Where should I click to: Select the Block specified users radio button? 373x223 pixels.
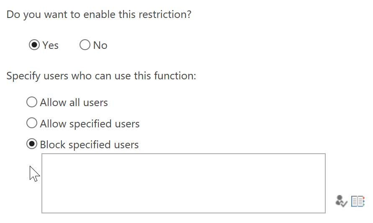pyautogui.click(x=32, y=144)
